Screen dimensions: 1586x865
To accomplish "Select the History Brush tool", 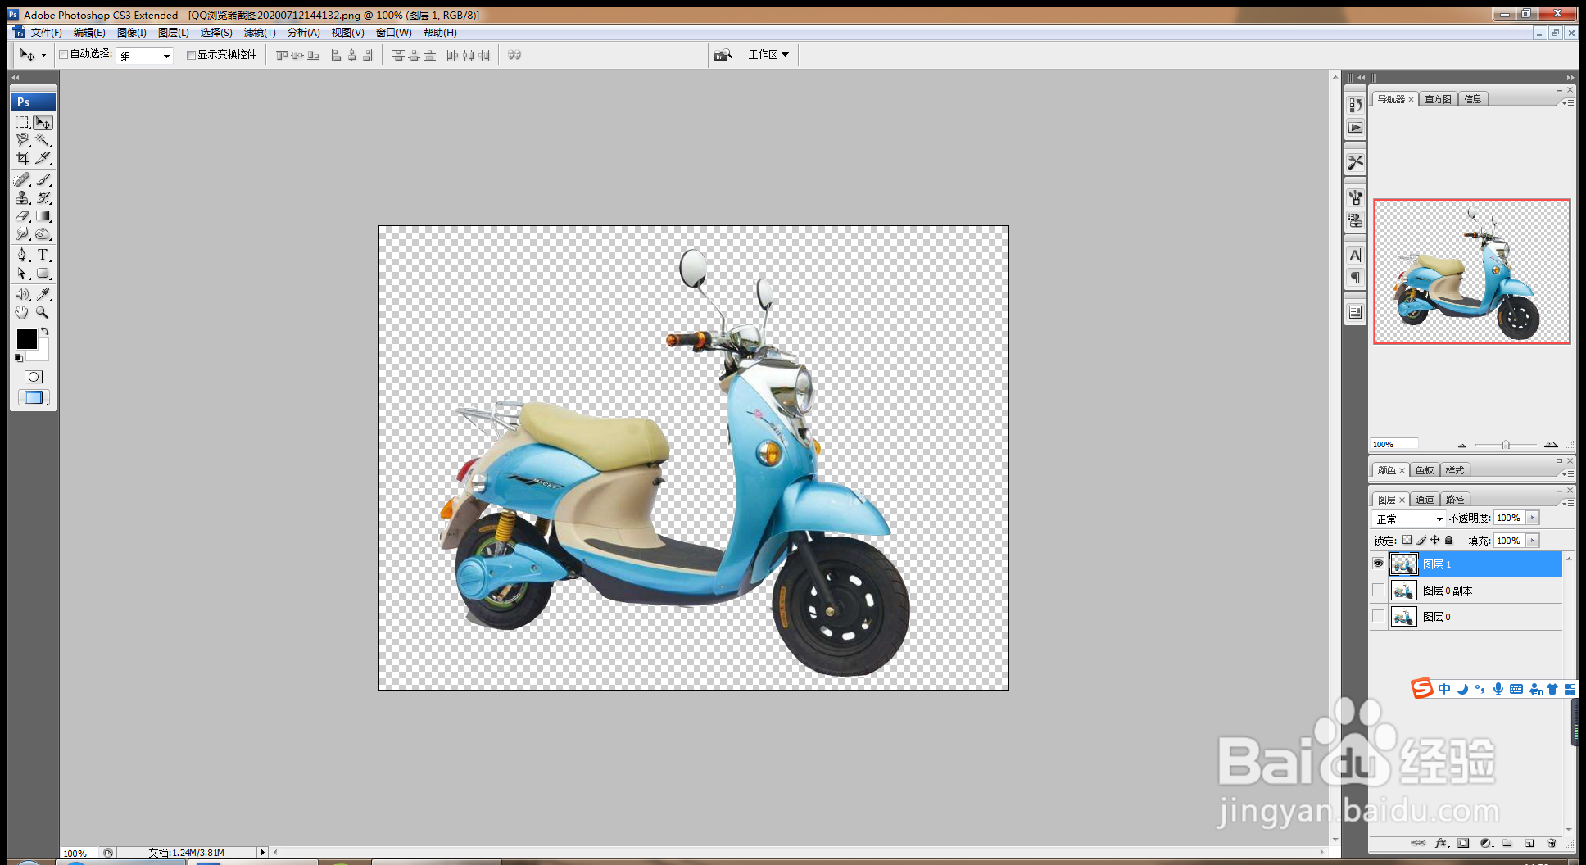I will [43, 197].
